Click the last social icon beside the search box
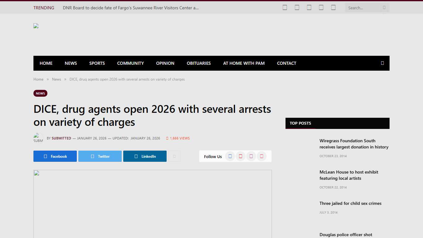Screen dimensions: 423x238 (x=333, y=7)
